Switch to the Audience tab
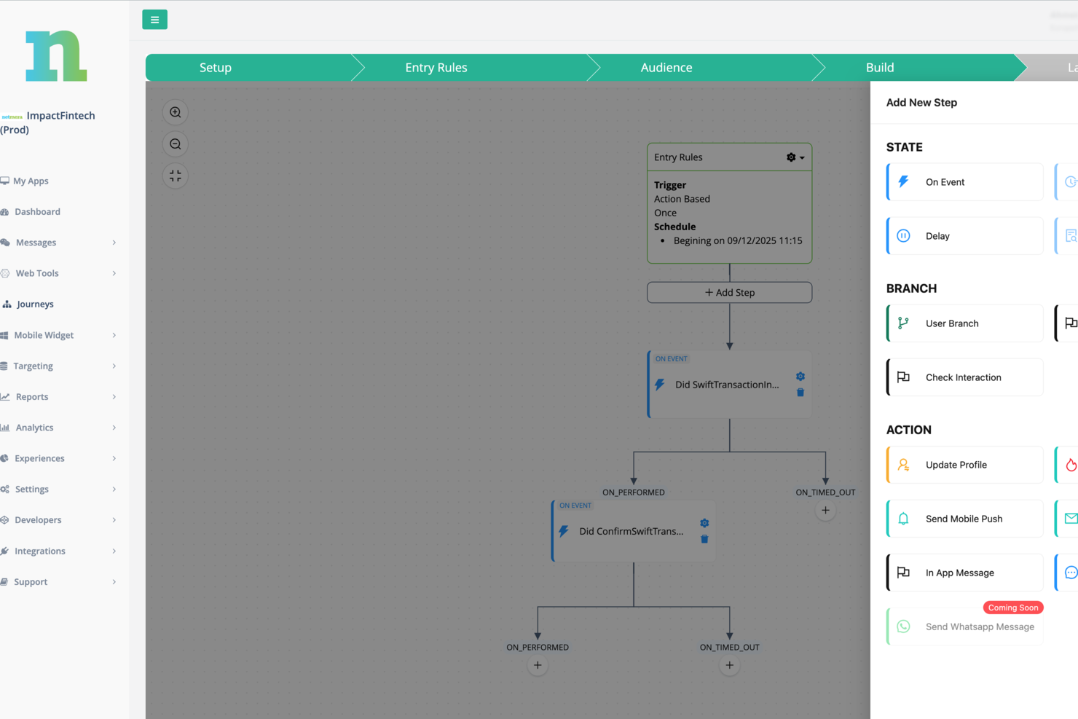This screenshot has width=1078, height=719. click(666, 67)
